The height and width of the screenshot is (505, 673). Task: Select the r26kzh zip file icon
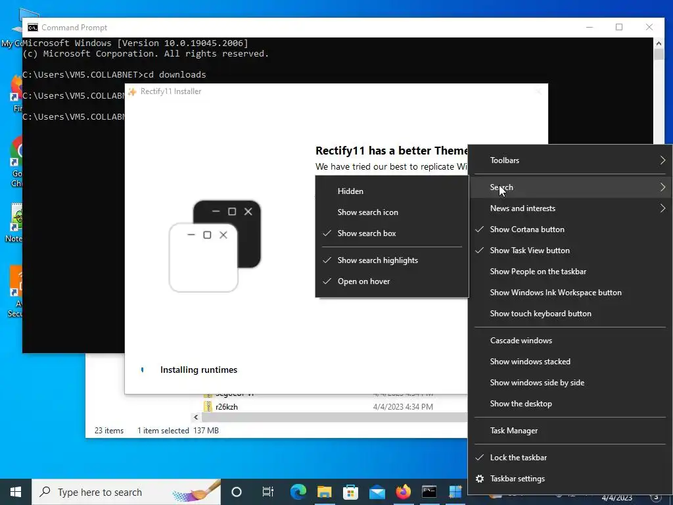[208, 406]
